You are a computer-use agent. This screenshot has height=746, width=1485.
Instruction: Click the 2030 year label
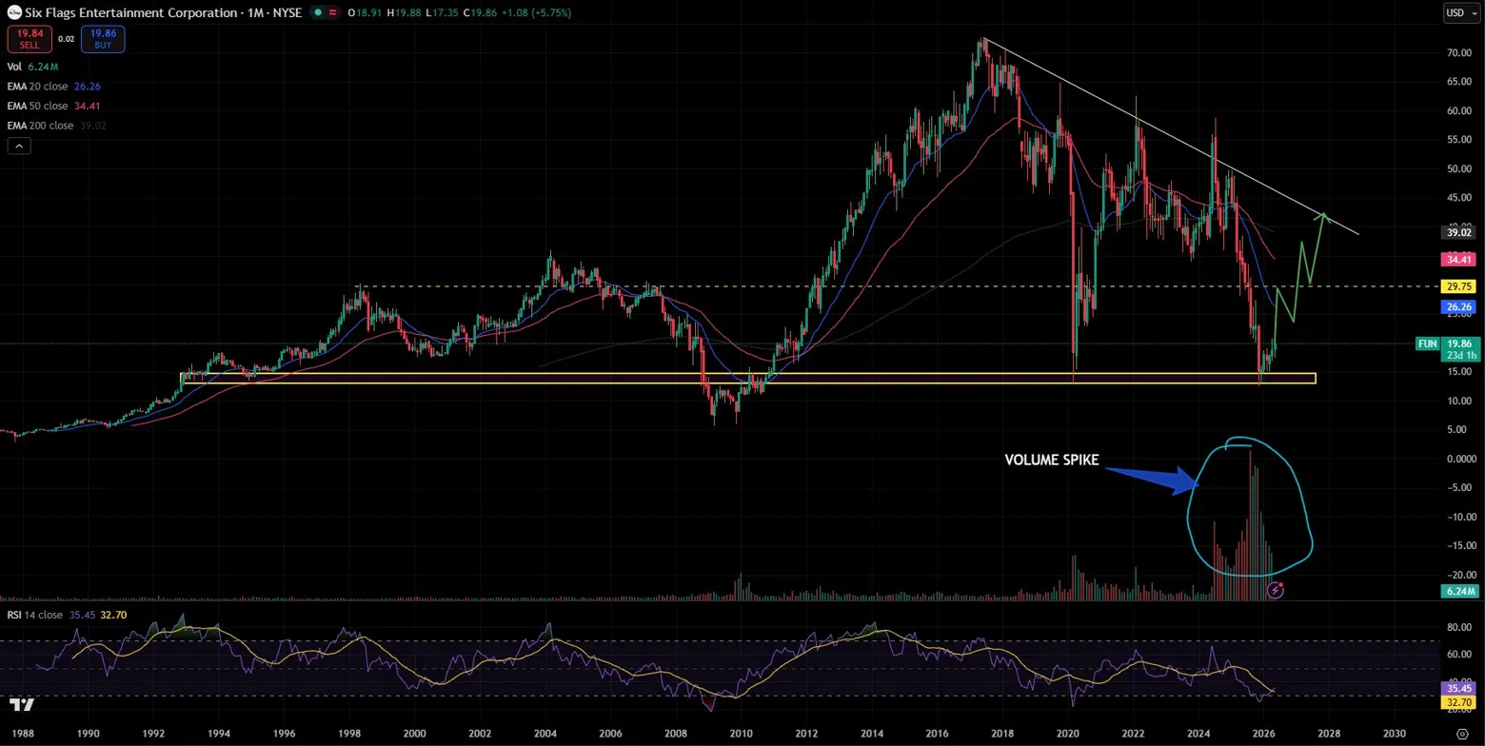(x=1394, y=734)
